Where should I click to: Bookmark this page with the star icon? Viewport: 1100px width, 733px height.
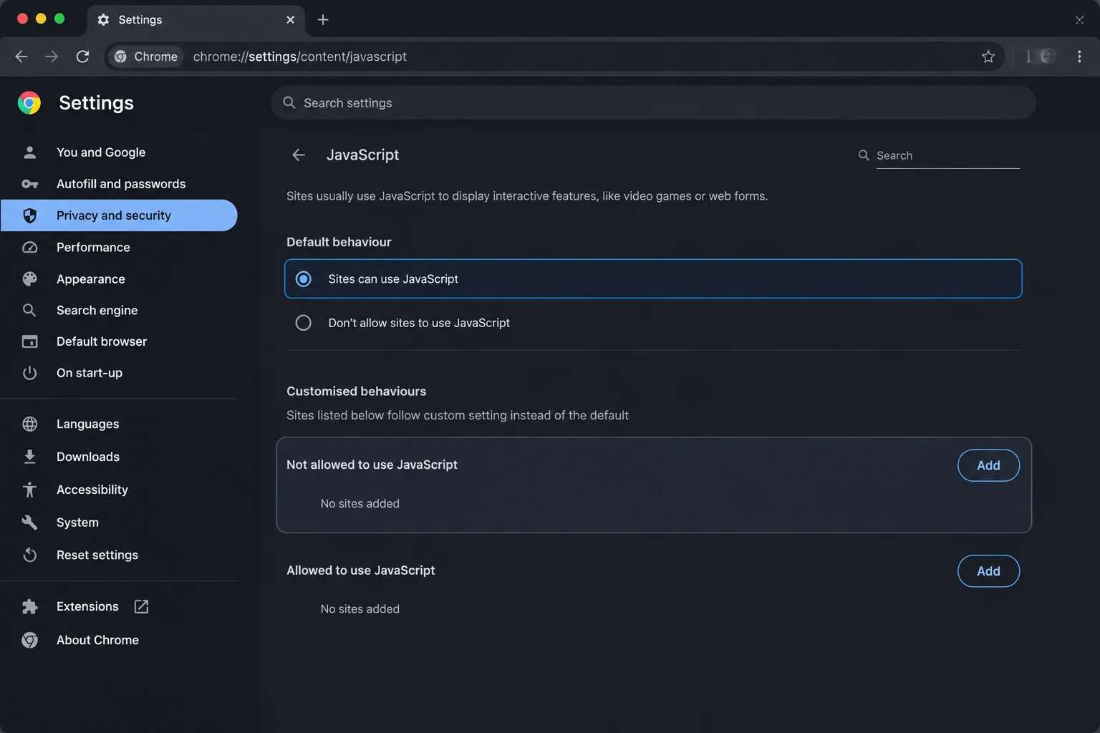pyautogui.click(x=988, y=57)
